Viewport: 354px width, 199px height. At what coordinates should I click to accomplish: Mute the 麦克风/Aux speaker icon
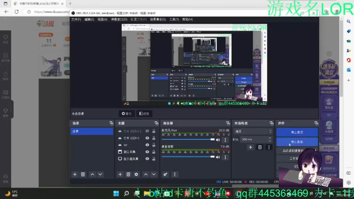tap(218, 140)
